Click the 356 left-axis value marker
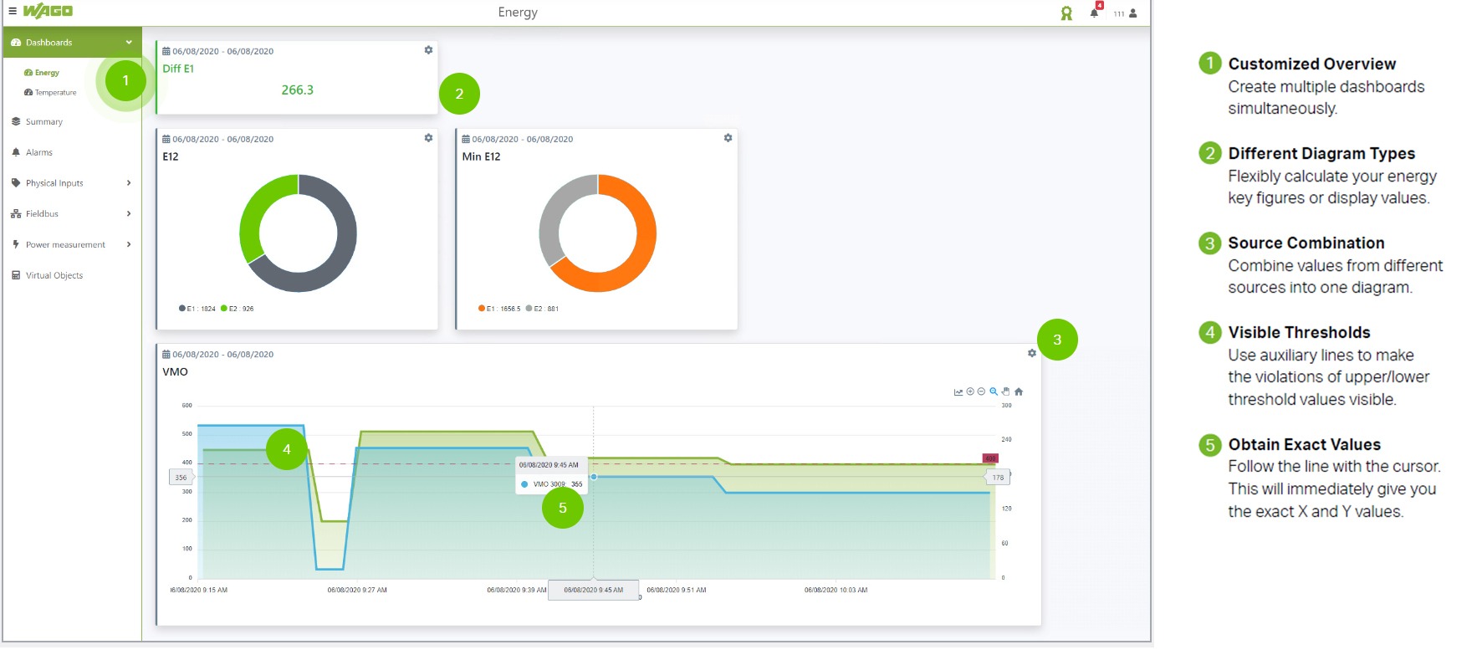This screenshot has width=1477, height=660. (x=181, y=477)
